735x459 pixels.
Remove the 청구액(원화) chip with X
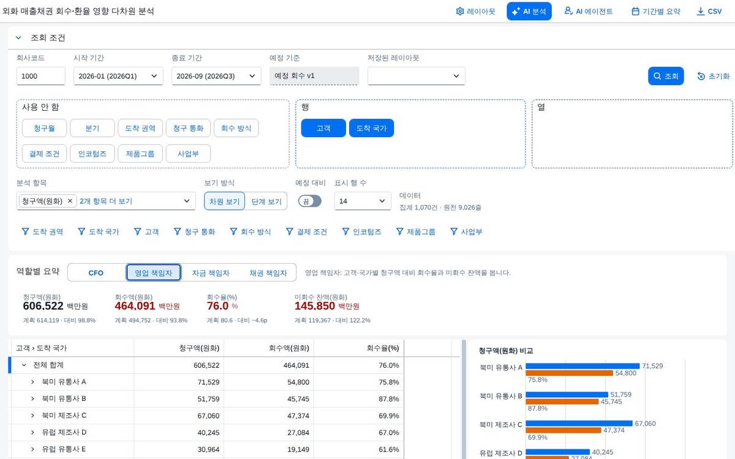pyautogui.click(x=70, y=201)
